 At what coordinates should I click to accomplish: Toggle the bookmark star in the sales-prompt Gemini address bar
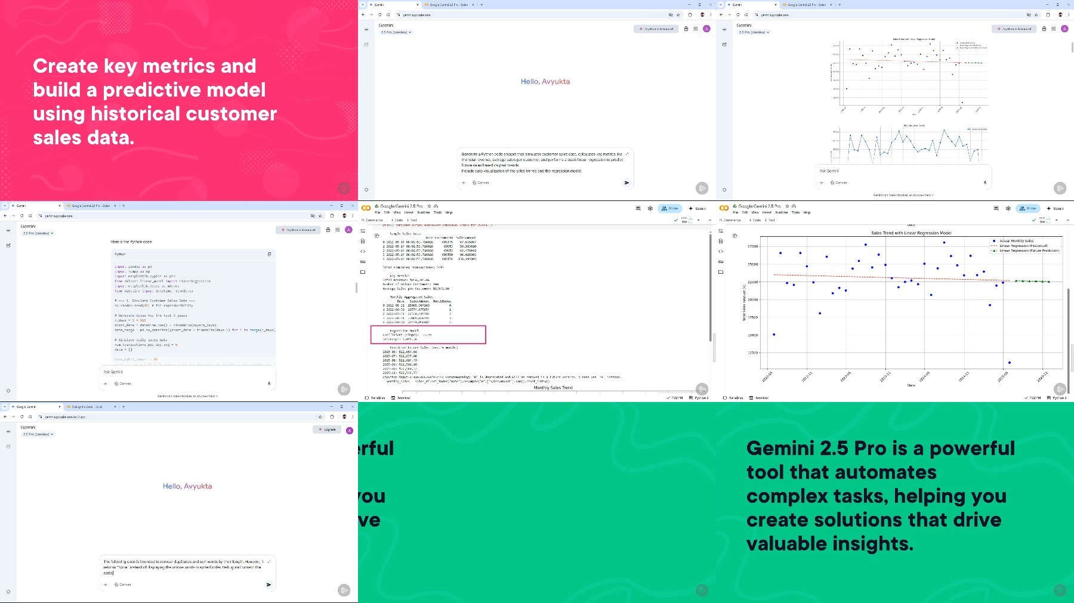[678, 14]
